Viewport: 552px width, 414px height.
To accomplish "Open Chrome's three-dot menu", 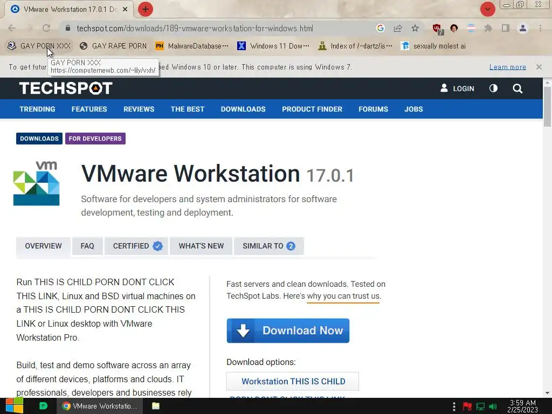I will coord(540,28).
